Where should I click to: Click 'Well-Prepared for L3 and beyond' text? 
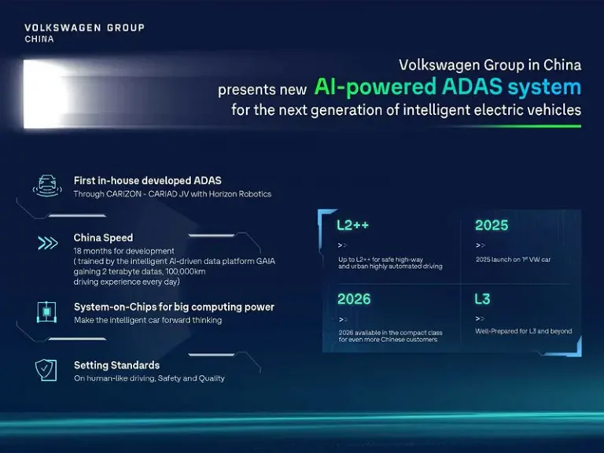(524, 331)
